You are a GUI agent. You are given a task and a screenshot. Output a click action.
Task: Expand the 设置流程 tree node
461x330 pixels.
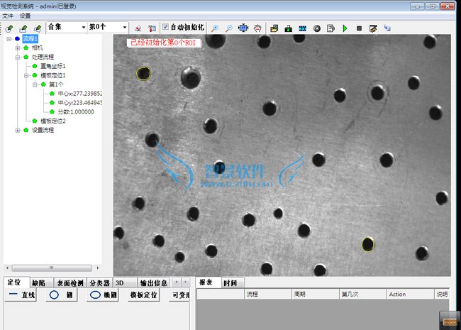18,130
